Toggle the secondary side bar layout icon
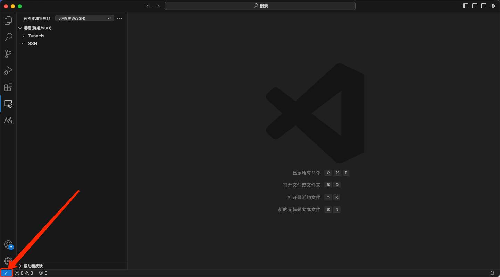Screen dimensions: 500x277 coord(484,6)
